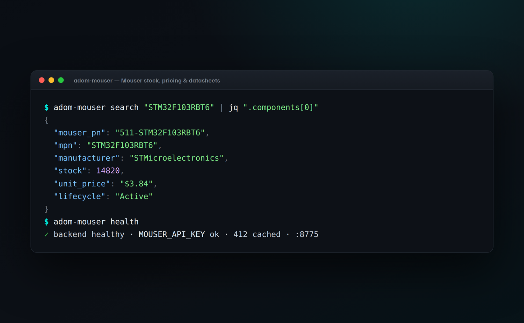Click the dollar prompt before the search command
The image size is (524, 323).
tap(46, 108)
